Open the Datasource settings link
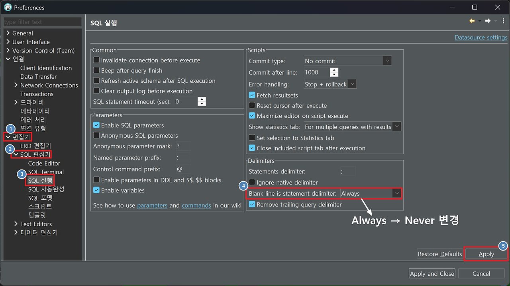This screenshot has width=510, height=286. coord(481,37)
